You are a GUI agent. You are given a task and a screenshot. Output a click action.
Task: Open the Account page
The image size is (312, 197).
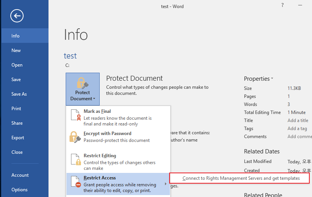25,175
